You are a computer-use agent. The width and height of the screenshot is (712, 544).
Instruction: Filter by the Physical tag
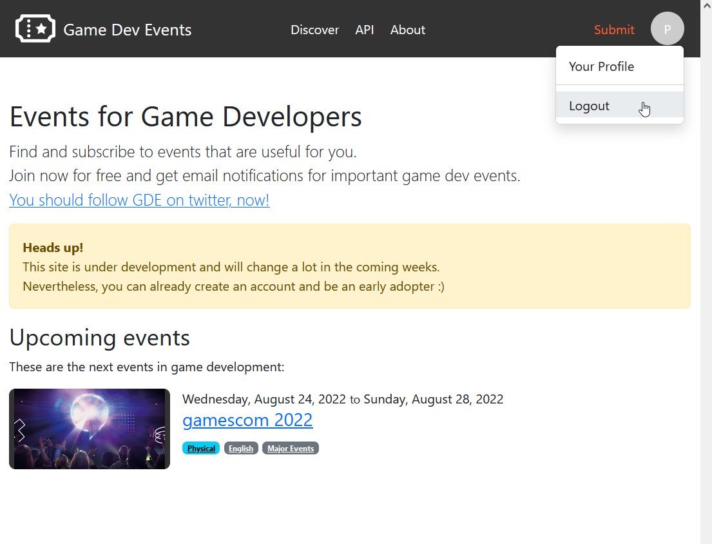point(201,448)
